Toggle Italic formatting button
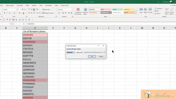This screenshot has width=176, height=99. 7,13
